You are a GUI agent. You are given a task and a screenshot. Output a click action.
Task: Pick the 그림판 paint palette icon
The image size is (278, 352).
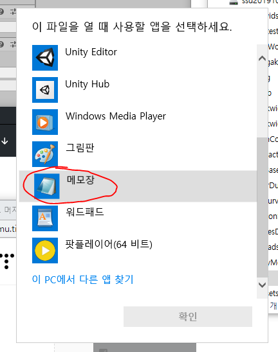click(x=45, y=154)
